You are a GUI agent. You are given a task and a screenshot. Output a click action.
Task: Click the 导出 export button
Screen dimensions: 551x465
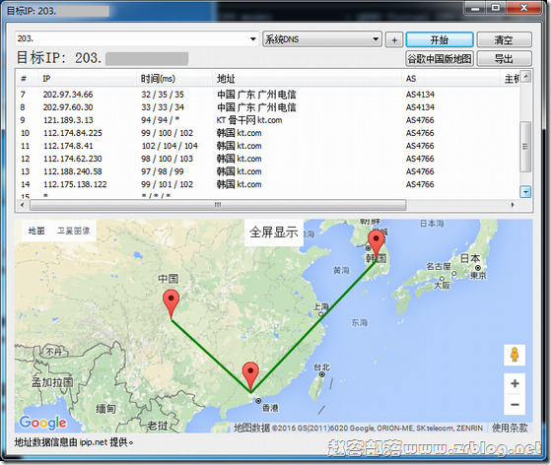pyautogui.click(x=504, y=58)
